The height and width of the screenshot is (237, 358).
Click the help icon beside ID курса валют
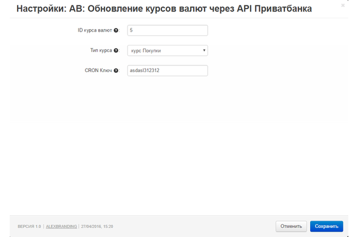coord(116,30)
